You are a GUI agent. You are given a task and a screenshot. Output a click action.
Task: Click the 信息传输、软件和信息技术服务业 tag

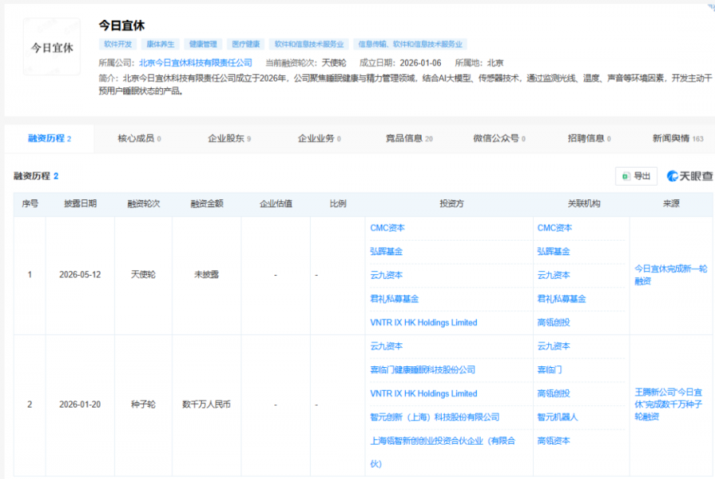point(410,44)
